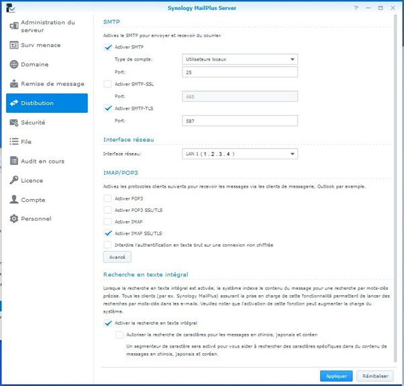Click the IMAP/POP3 section heading
Viewport: 404px width, 386px height.
click(120, 173)
